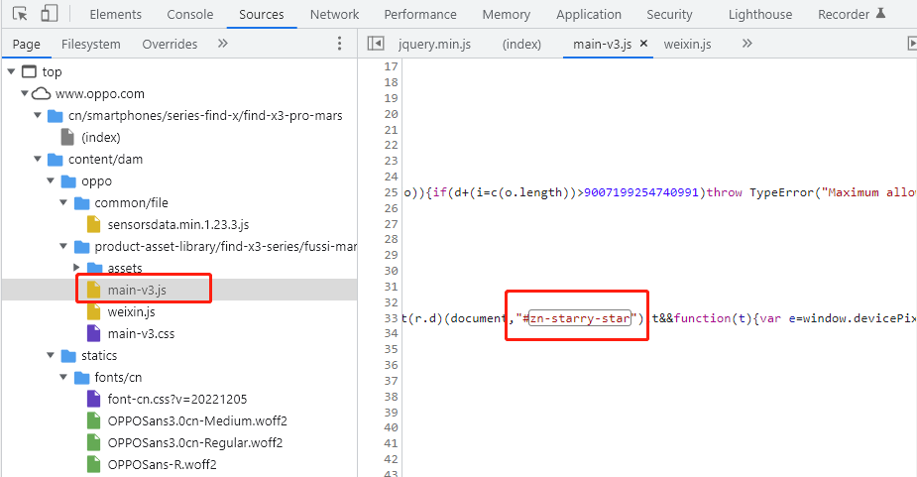The image size is (917, 477).
Task: Show more navigator tabs via chevron
Action: [222, 44]
